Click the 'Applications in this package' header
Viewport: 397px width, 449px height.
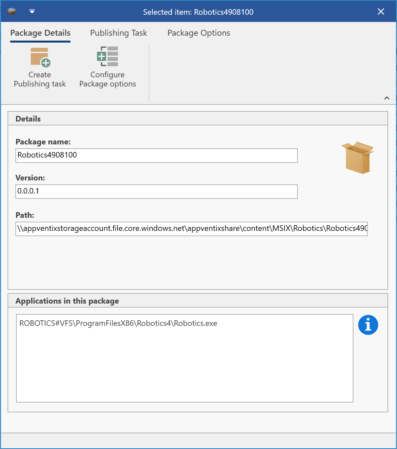(67, 301)
